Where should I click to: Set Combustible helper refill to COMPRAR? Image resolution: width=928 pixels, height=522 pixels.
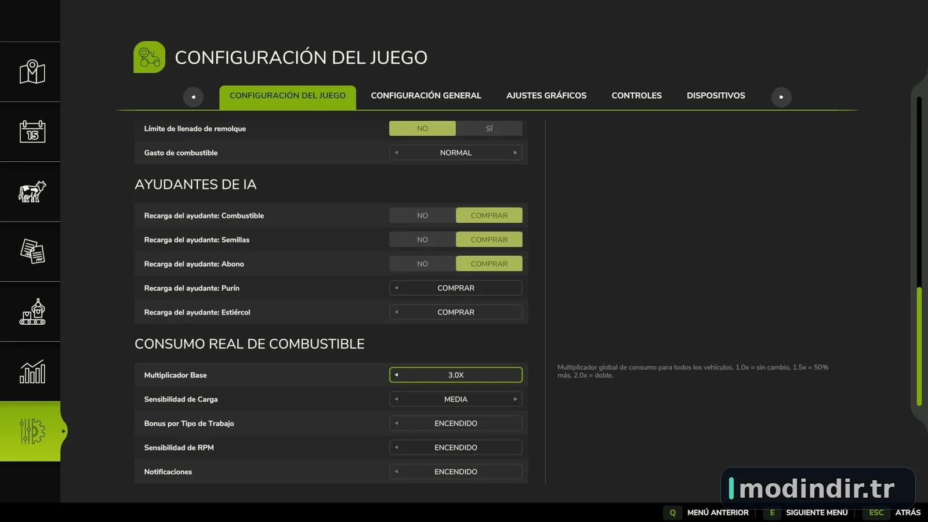coord(489,216)
